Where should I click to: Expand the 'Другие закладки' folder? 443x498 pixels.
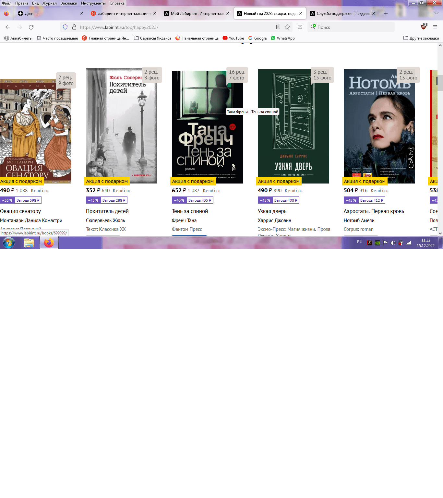click(x=421, y=38)
